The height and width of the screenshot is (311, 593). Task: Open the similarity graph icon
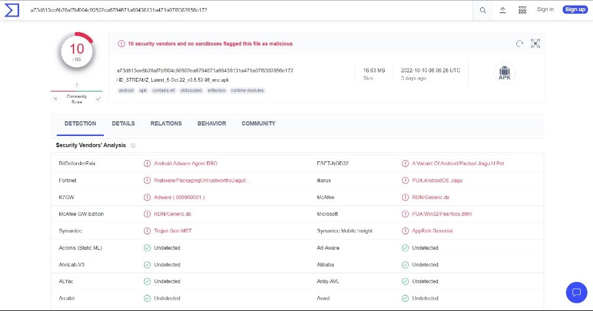tap(536, 43)
